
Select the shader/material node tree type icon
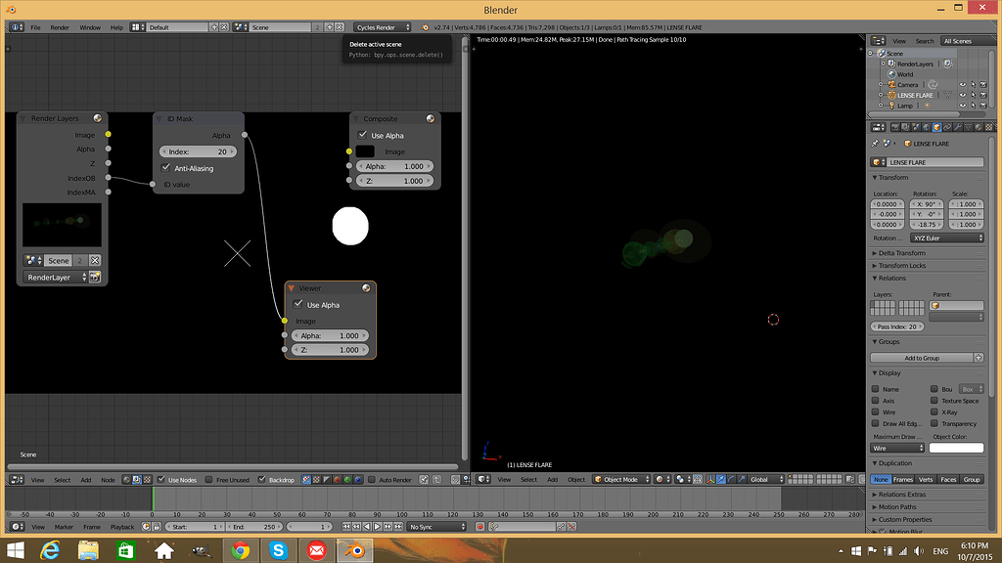pos(126,479)
